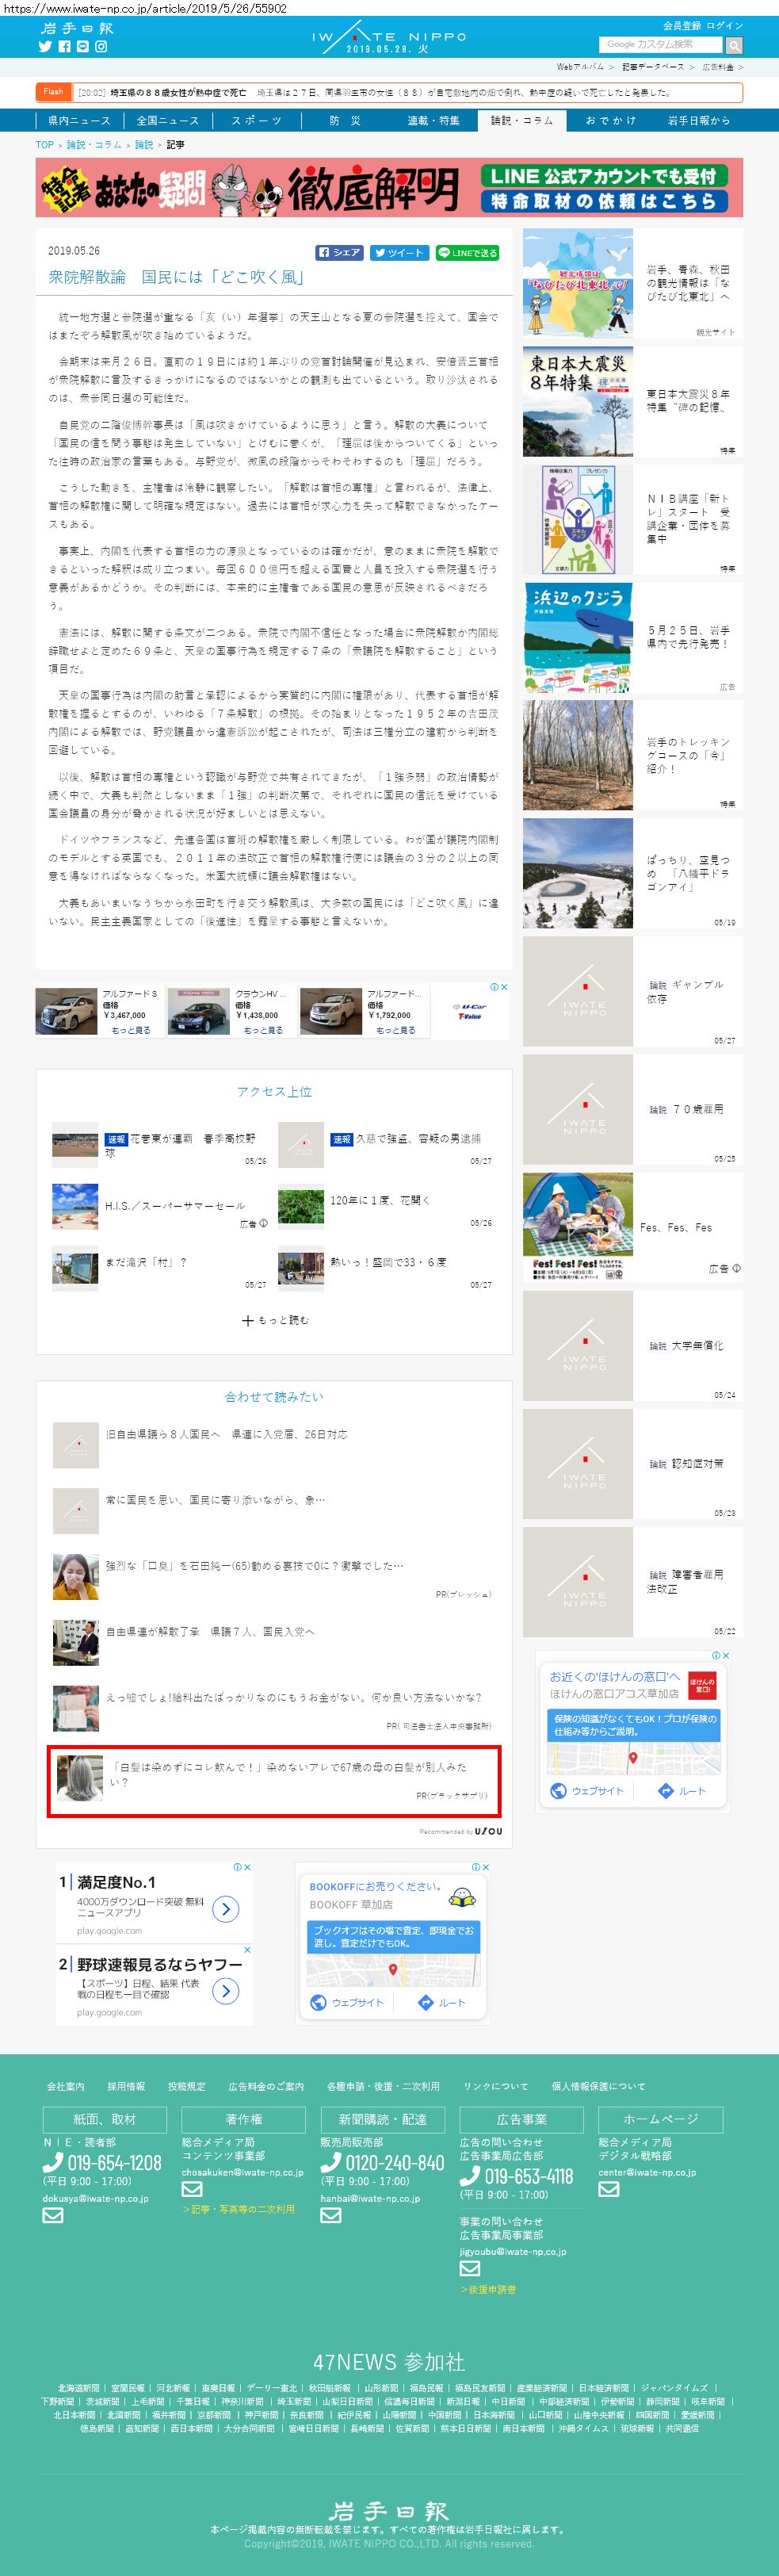Screen dimensions: 779x2576
Task: Select the 論説・コラム tab
Action: pyautogui.click(x=522, y=120)
